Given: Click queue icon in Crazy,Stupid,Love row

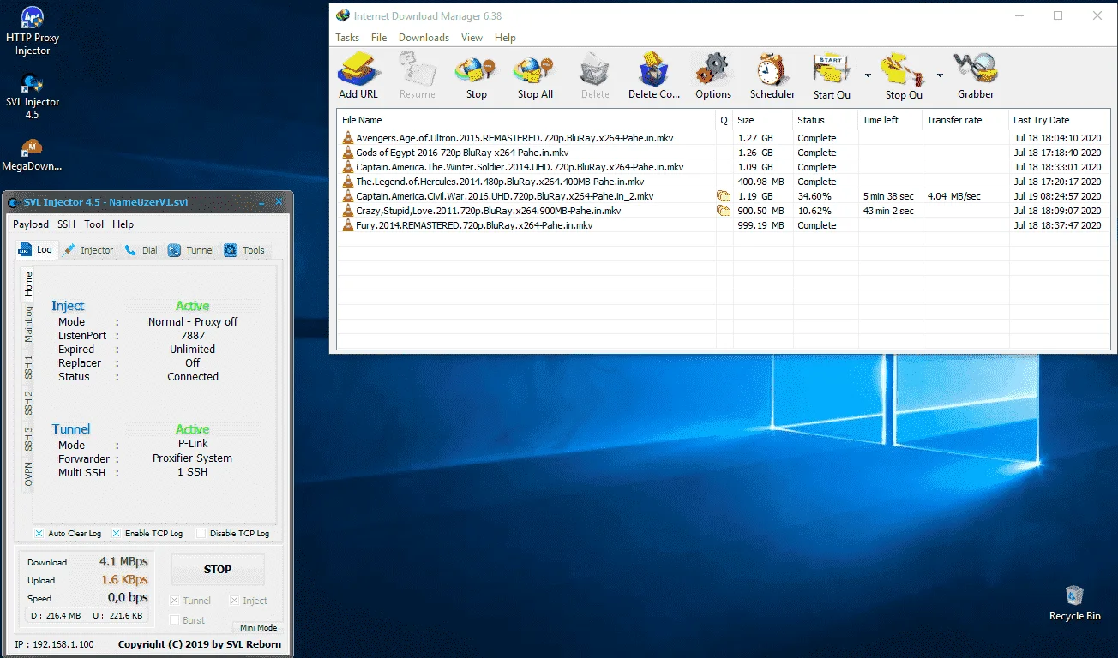Looking at the screenshot, I should pos(724,211).
